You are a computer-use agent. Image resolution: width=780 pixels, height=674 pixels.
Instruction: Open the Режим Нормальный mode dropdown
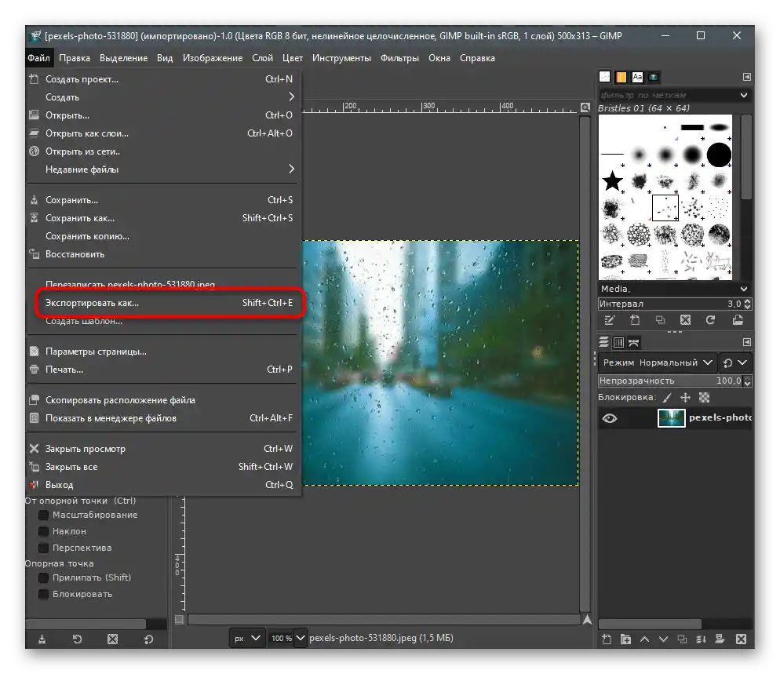(657, 363)
